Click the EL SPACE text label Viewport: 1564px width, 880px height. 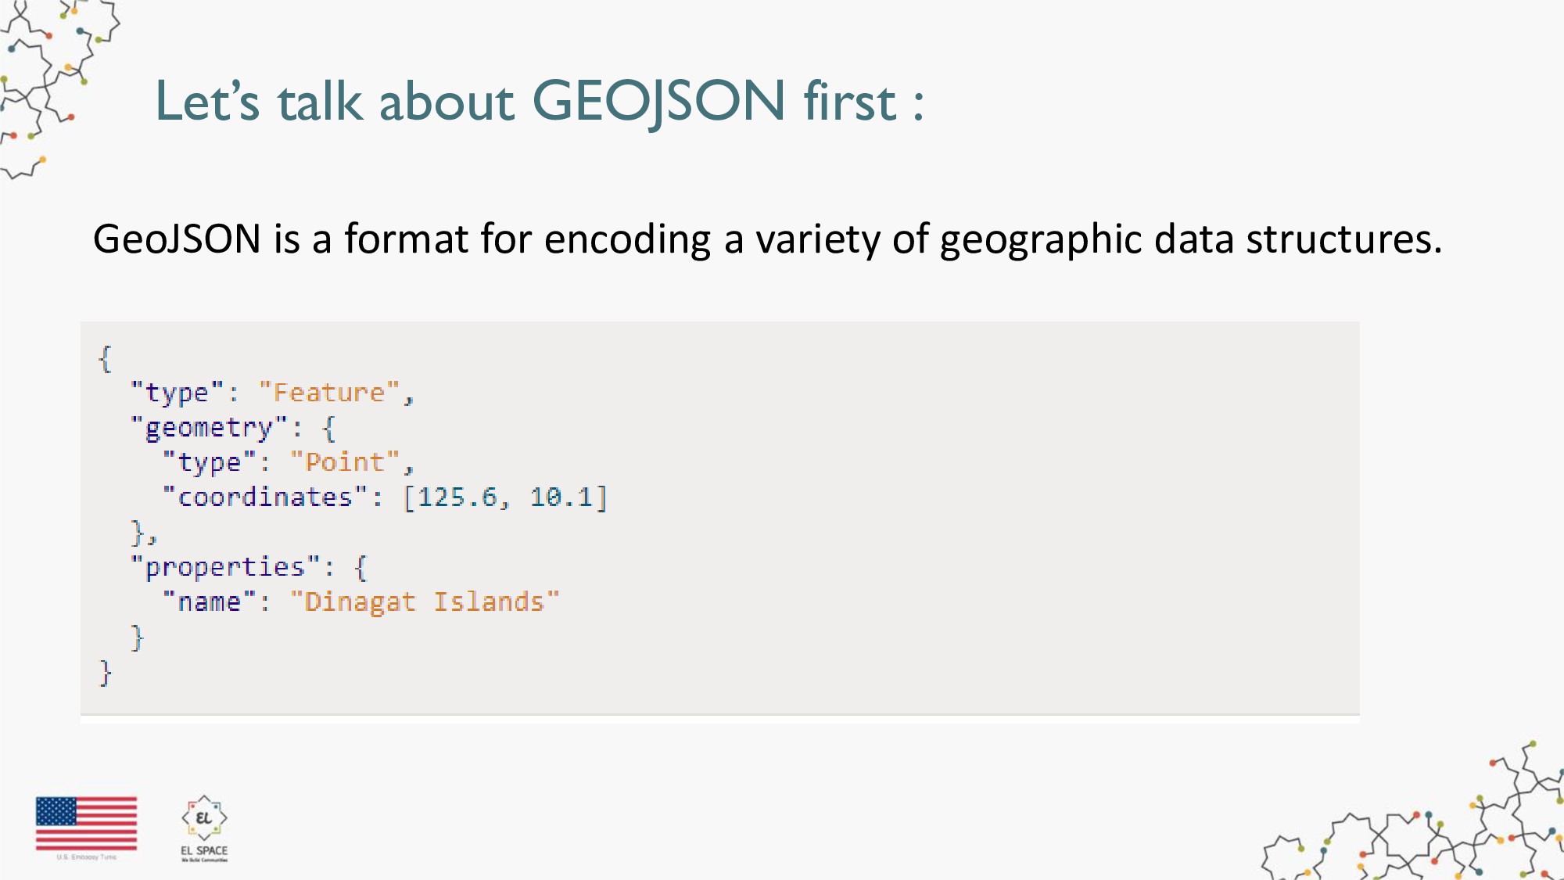(204, 850)
